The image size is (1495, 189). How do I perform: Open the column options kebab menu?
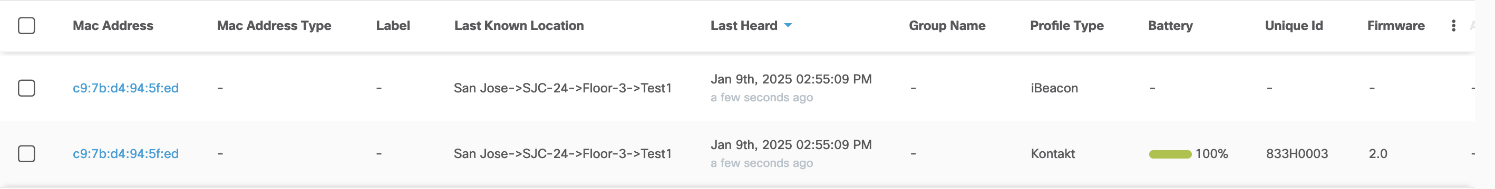point(1453,25)
